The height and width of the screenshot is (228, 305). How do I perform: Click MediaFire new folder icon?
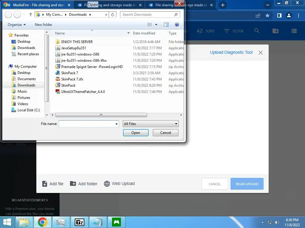(x=276, y=31)
